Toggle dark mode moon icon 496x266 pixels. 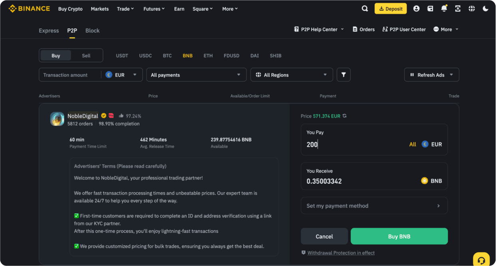486,8
